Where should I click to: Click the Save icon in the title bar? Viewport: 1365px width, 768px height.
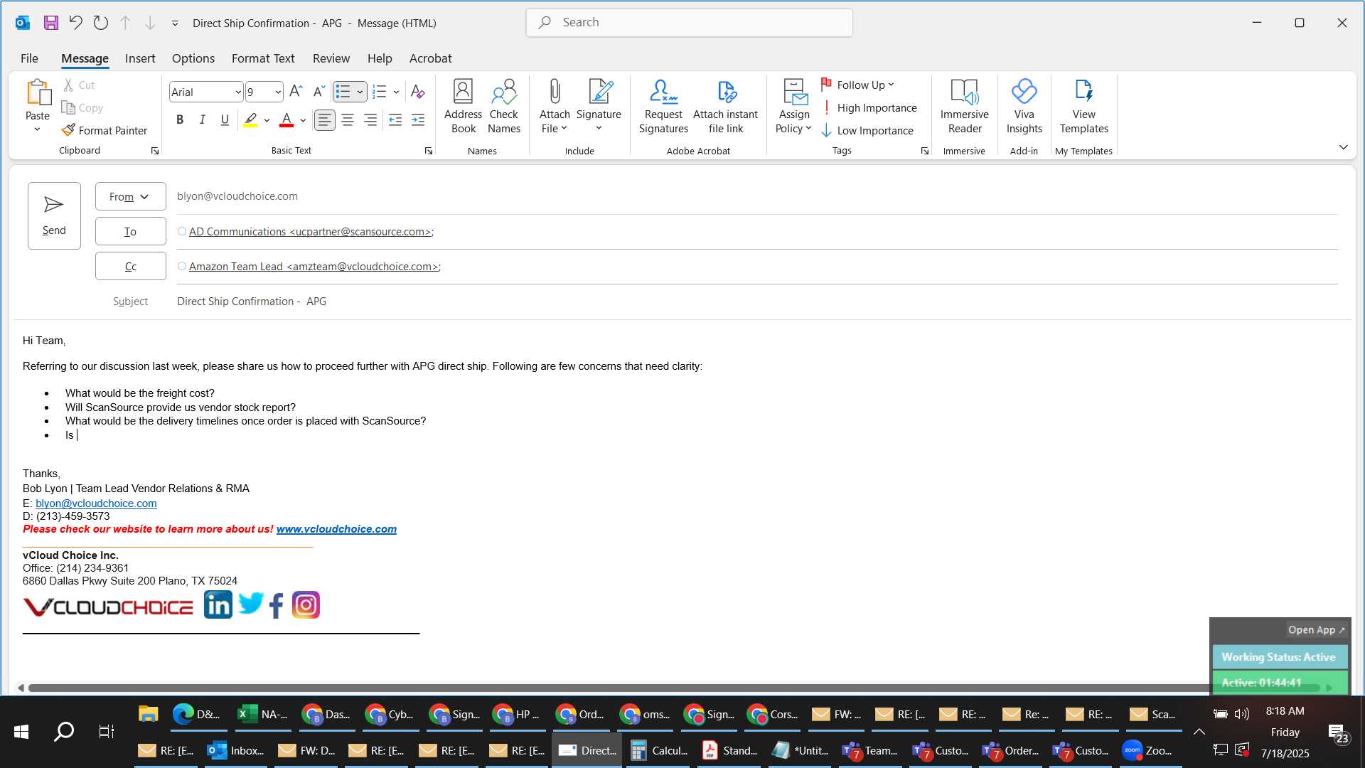(x=50, y=23)
